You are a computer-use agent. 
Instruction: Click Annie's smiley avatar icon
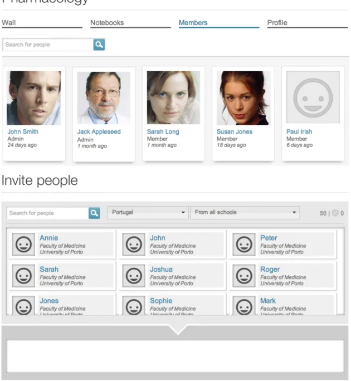[23, 244]
